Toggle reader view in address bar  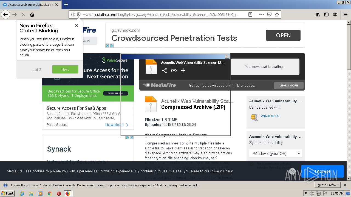[250, 15]
